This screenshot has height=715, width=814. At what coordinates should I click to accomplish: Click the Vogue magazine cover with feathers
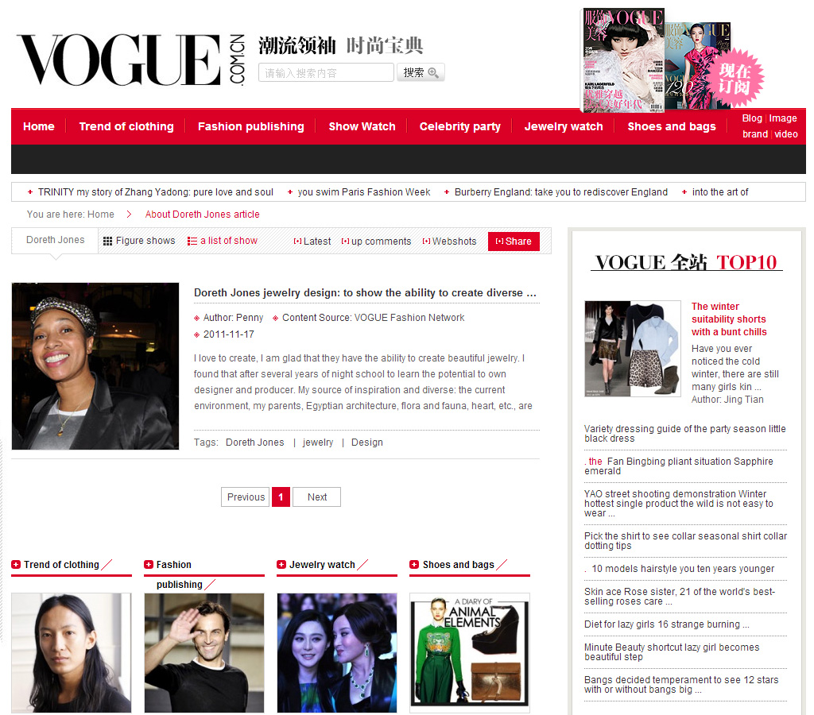[623, 60]
